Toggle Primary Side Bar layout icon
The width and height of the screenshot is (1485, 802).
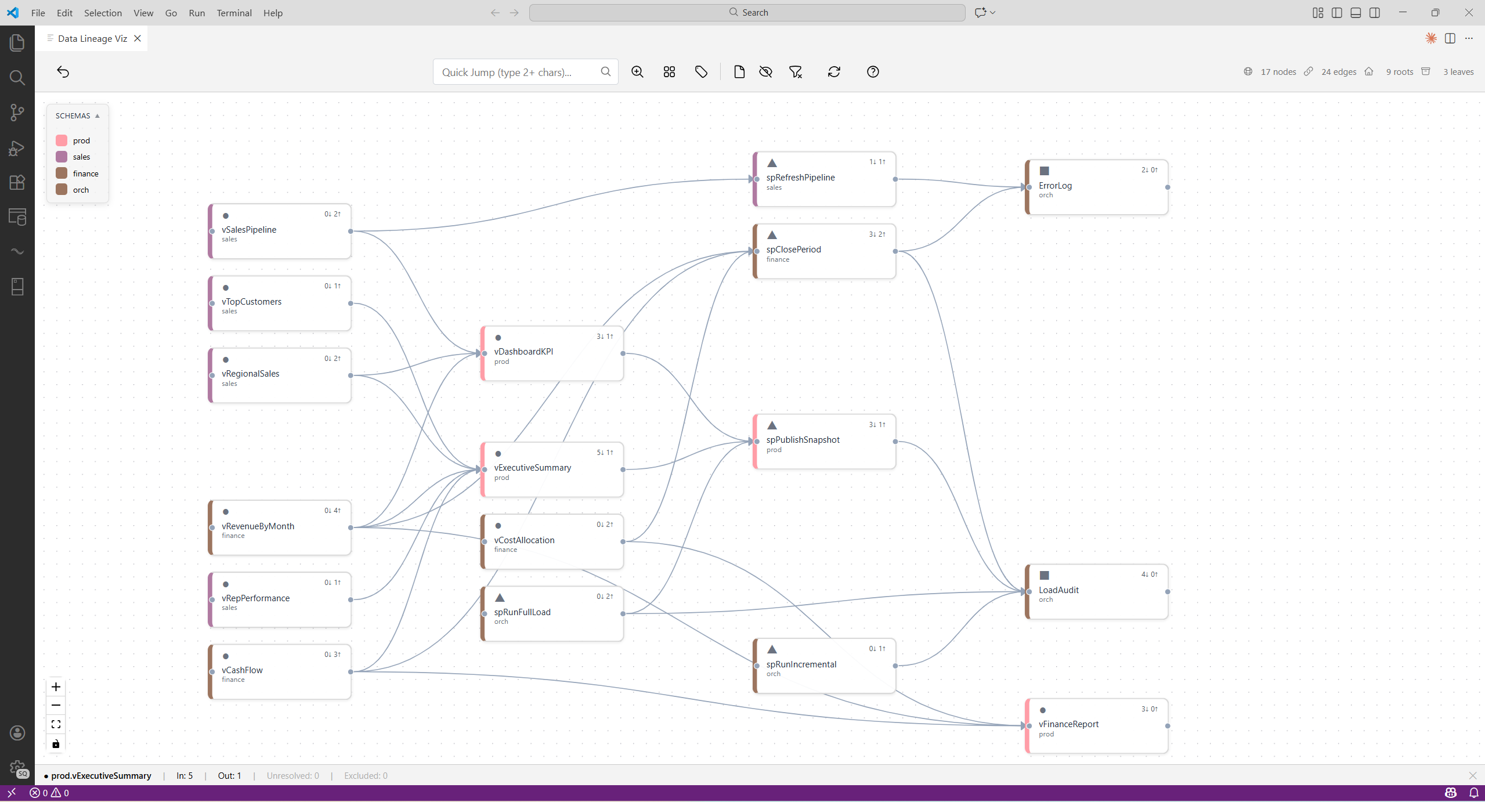1337,13
